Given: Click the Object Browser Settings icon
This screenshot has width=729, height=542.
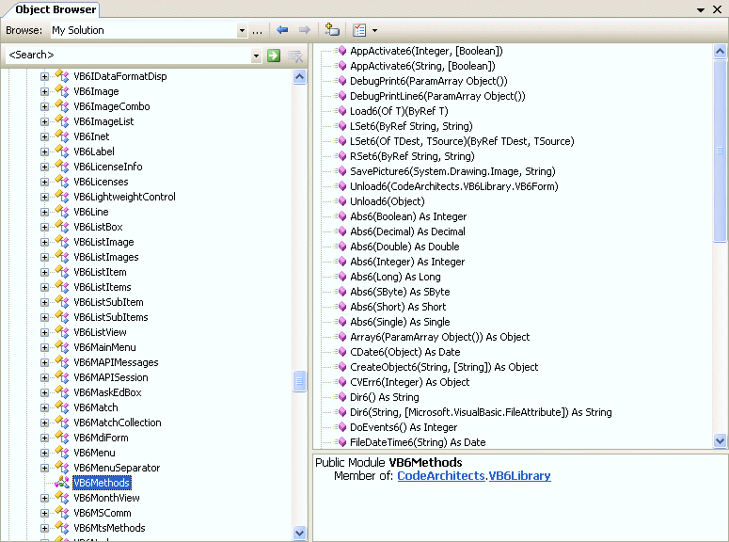Looking at the screenshot, I should 359,30.
